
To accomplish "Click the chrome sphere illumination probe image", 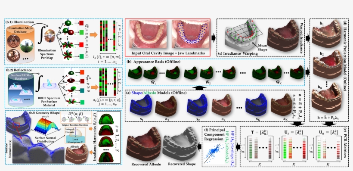I will point(50,36).
